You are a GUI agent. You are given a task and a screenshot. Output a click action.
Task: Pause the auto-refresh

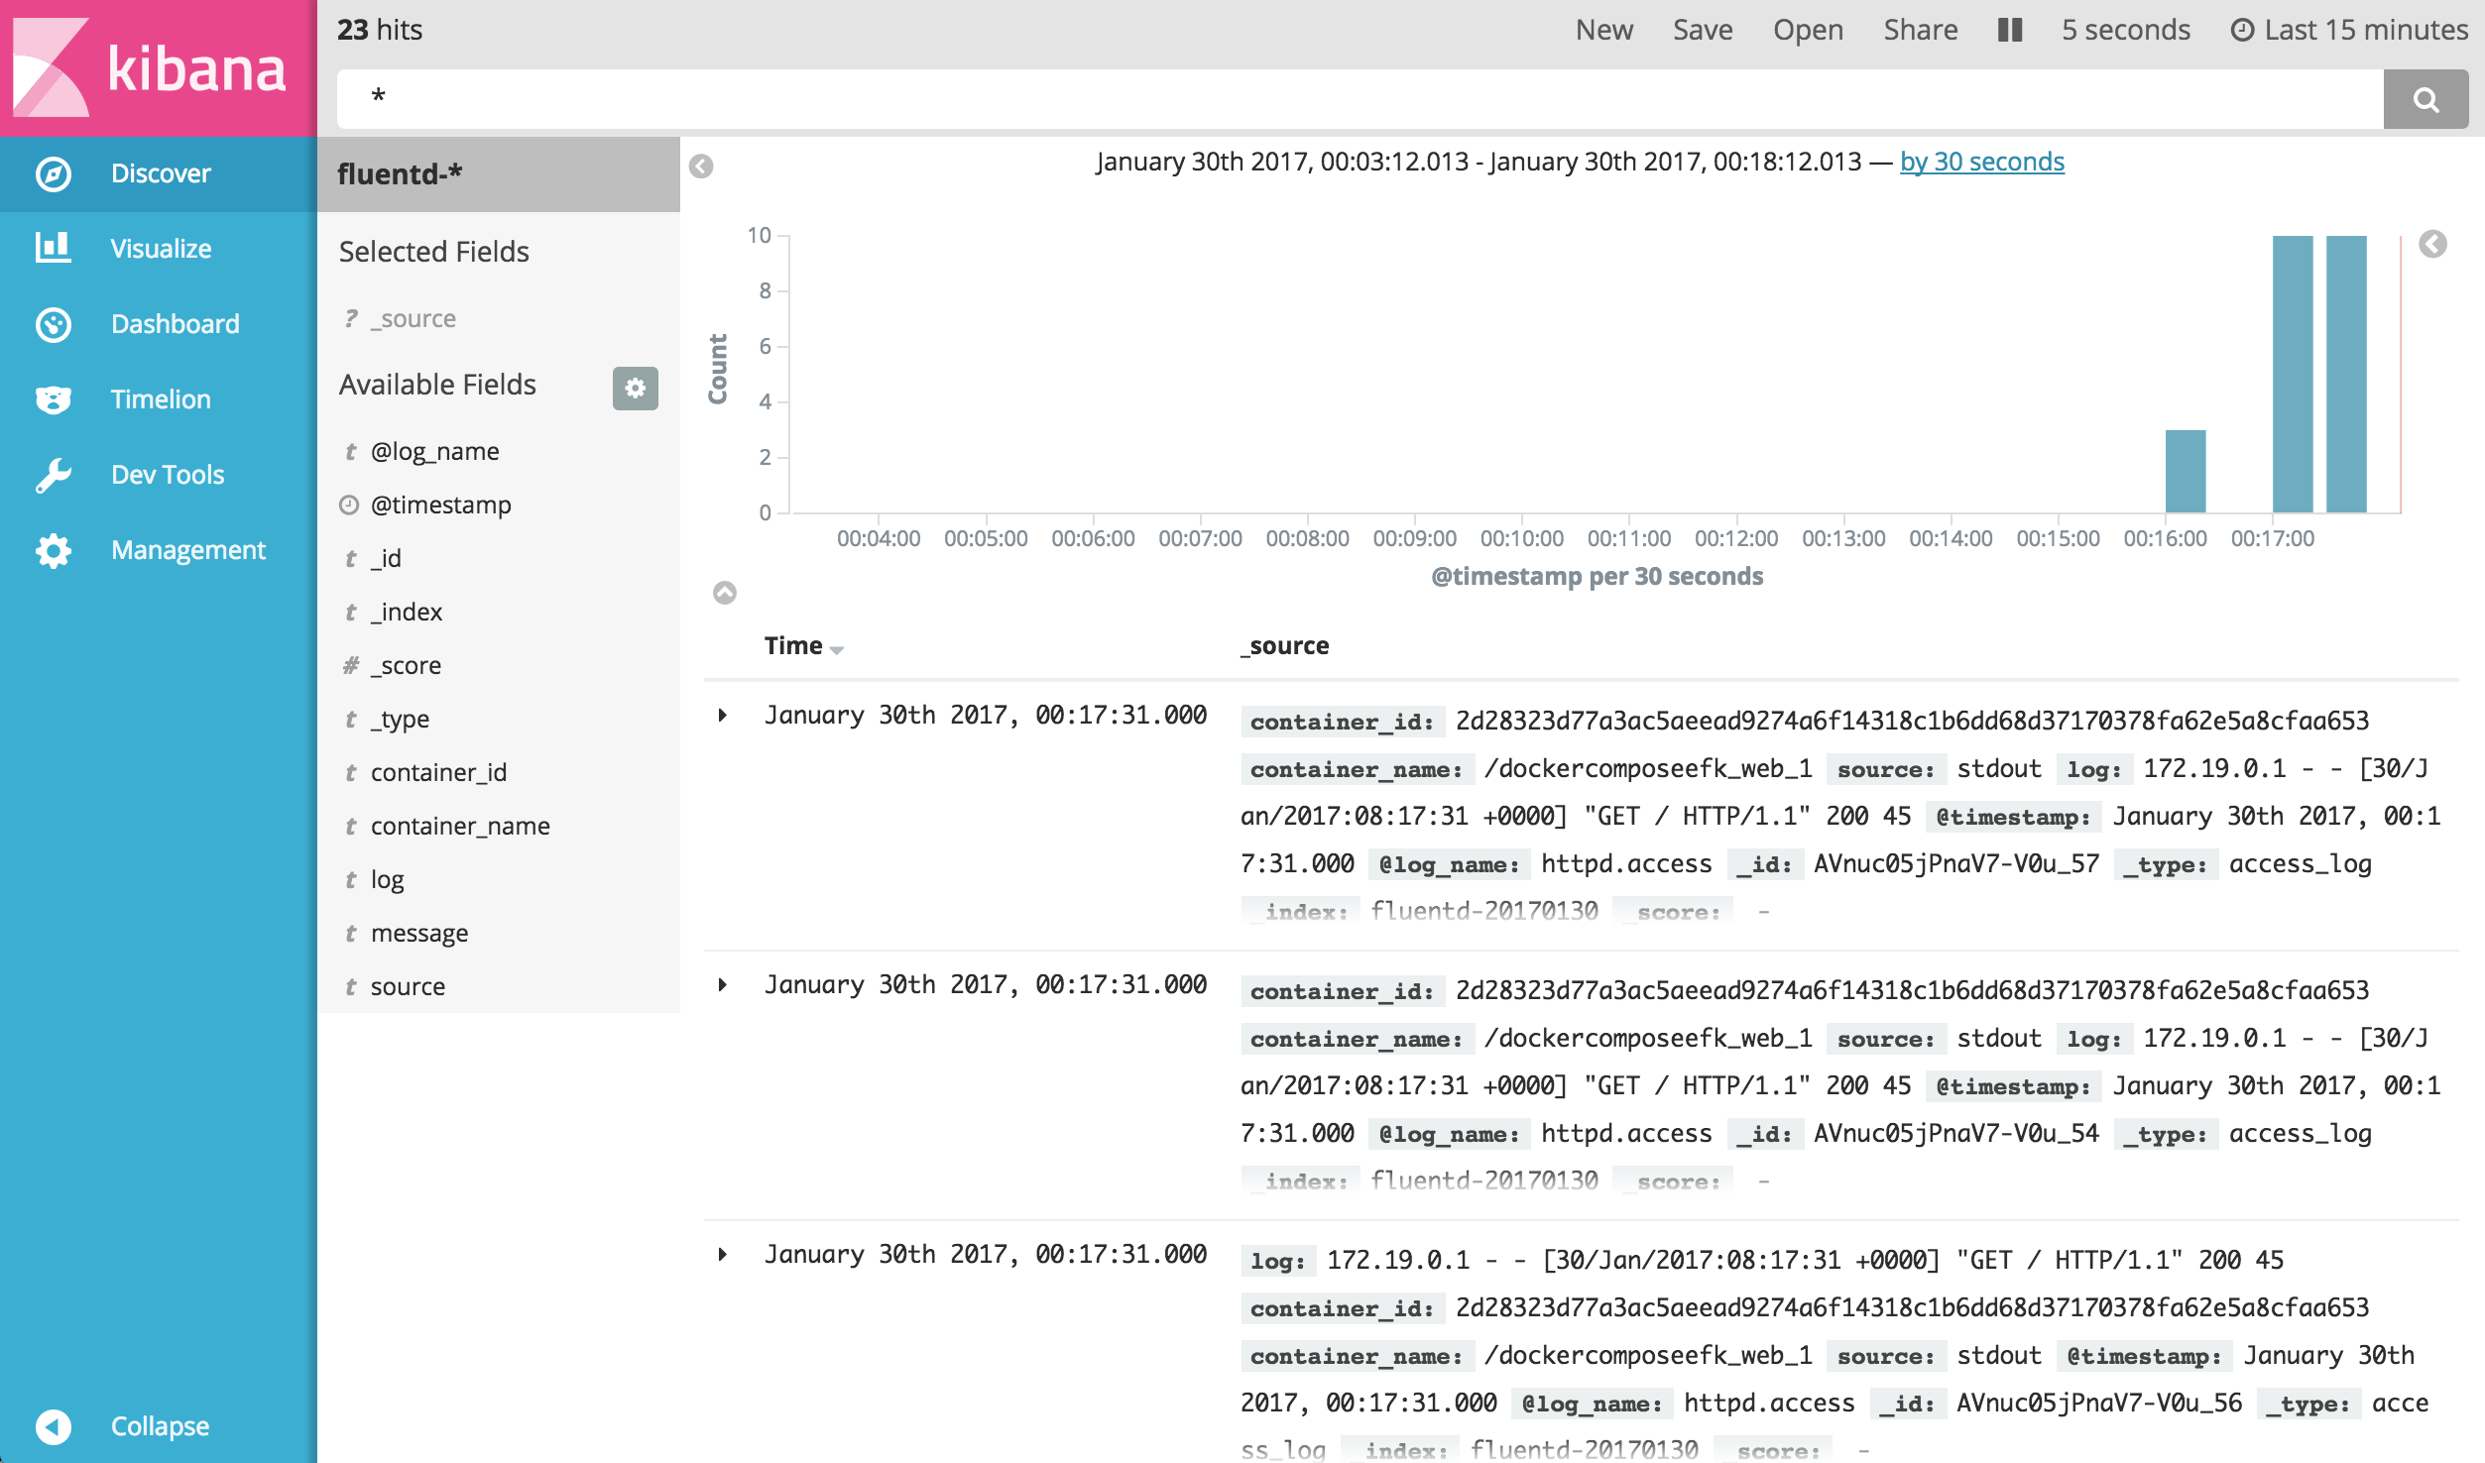tap(2009, 30)
